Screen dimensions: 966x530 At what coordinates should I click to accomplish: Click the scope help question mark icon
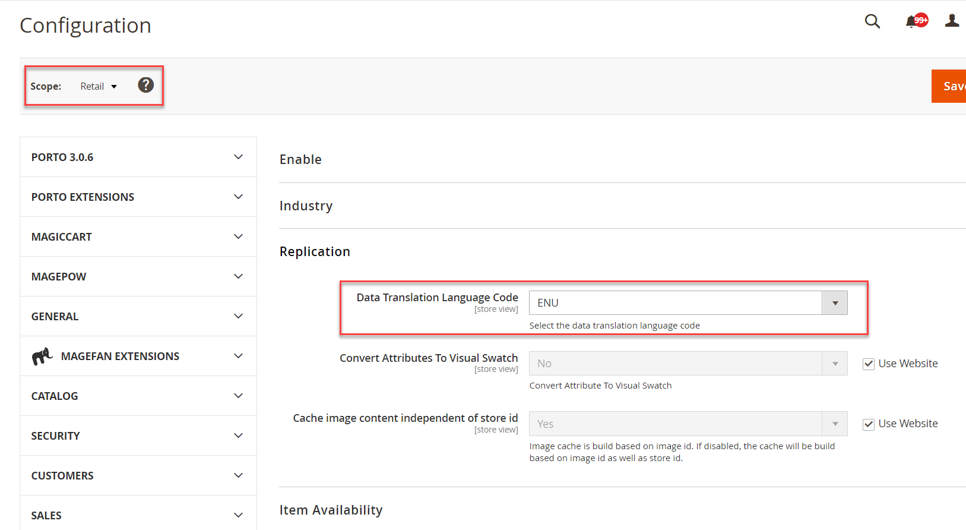click(145, 86)
